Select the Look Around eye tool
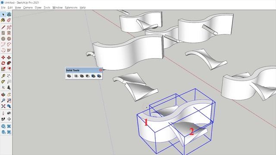The image size is (276, 155). click(9, 113)
